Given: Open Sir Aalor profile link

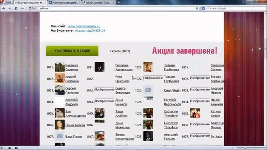Looking at the screenshot, I should (217, 137).
